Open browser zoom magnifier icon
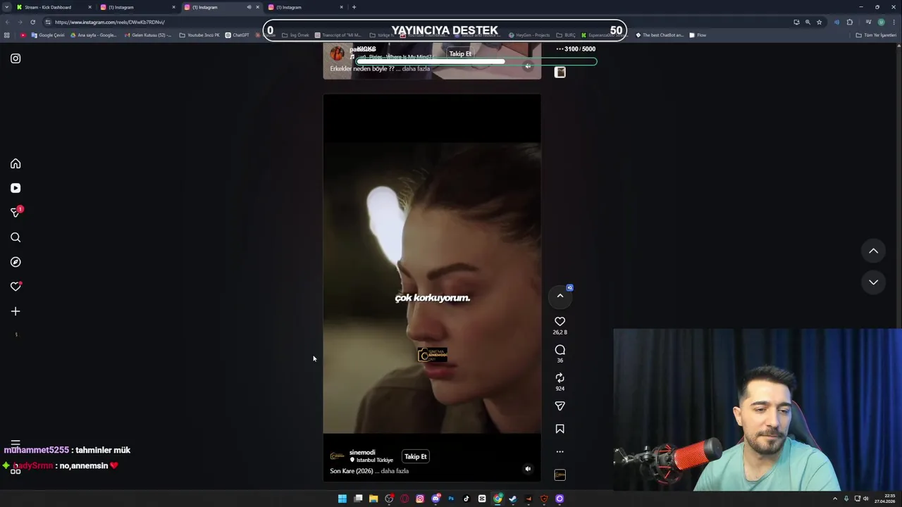 [808, 22]
